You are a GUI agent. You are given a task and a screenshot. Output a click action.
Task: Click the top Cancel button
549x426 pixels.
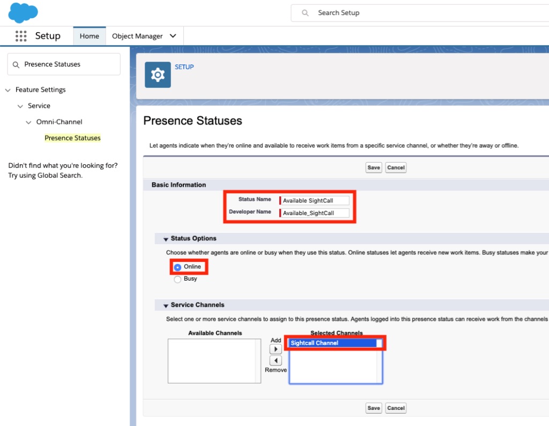tap(396, 167)
